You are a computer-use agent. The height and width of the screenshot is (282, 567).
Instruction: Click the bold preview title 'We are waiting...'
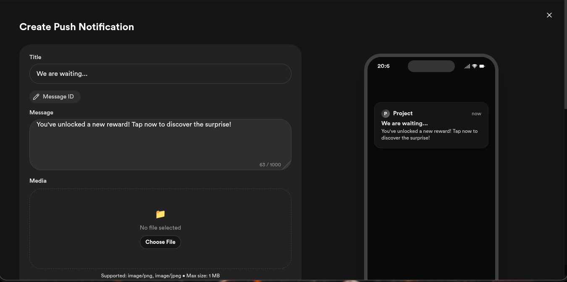(404, 123)
